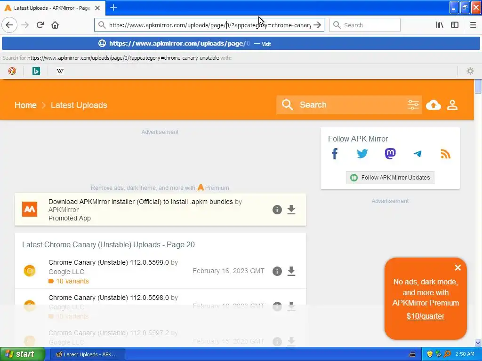This screenshot has width=482, height=361.
Task: Open a new tab with plus button
Action: point(113,8)
